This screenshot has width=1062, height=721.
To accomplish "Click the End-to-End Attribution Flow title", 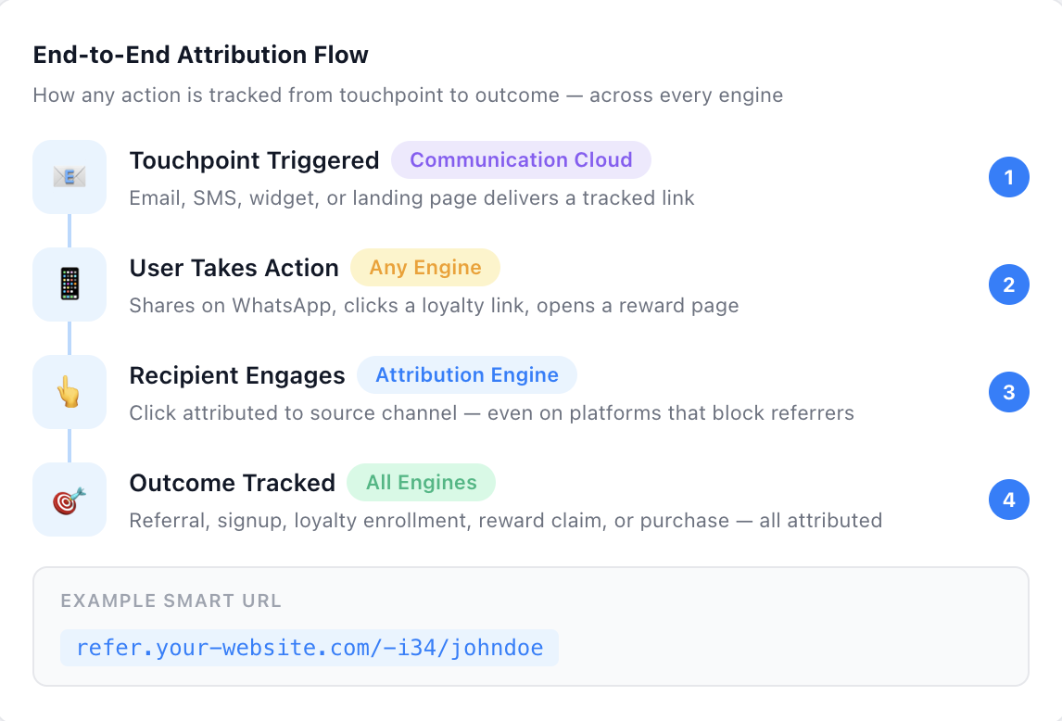I will tap(200, 55).
